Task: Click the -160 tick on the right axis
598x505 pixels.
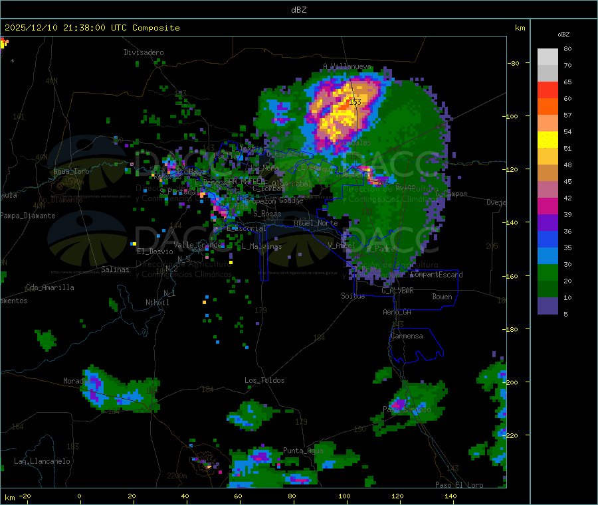Action: 512,276
